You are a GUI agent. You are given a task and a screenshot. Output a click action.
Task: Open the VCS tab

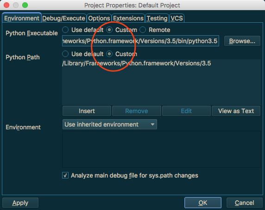177,18
